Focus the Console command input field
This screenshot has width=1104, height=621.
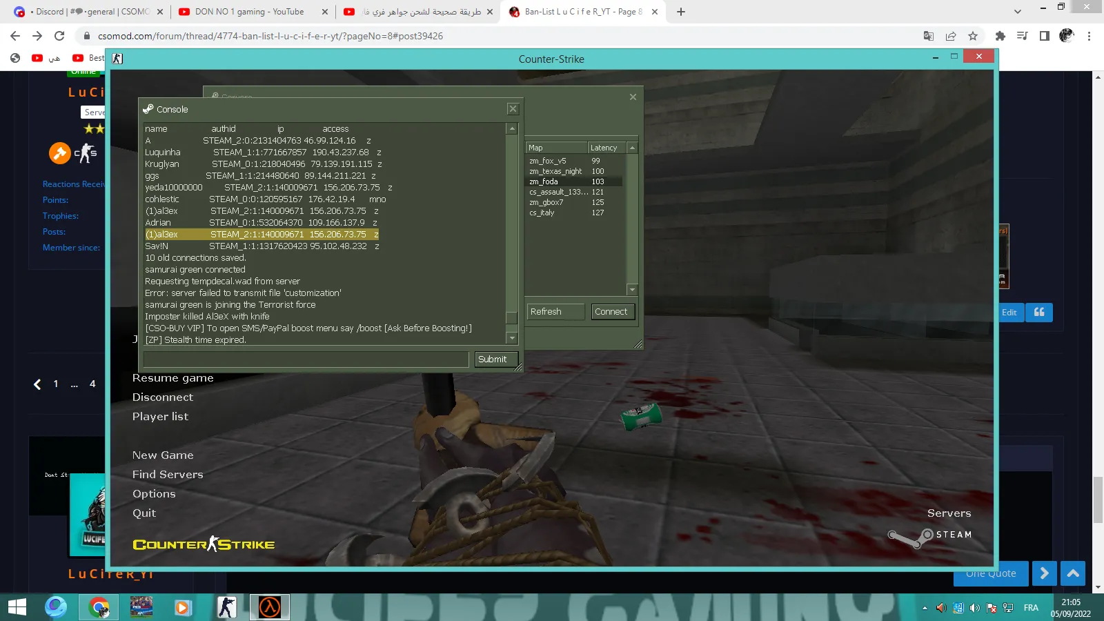pyautogui.click(x=306, y=359)
